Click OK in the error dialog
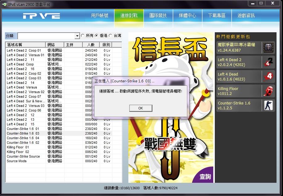283x196 pixels. pyautogui.click(x=141, y=108)
